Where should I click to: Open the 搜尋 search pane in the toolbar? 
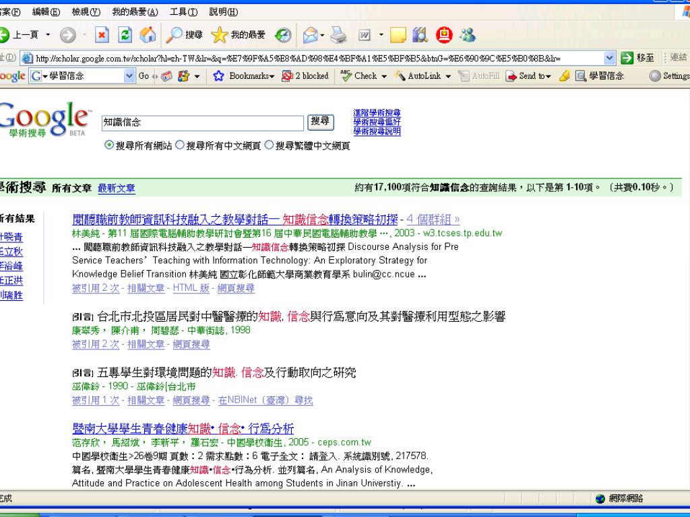[184, 35]
